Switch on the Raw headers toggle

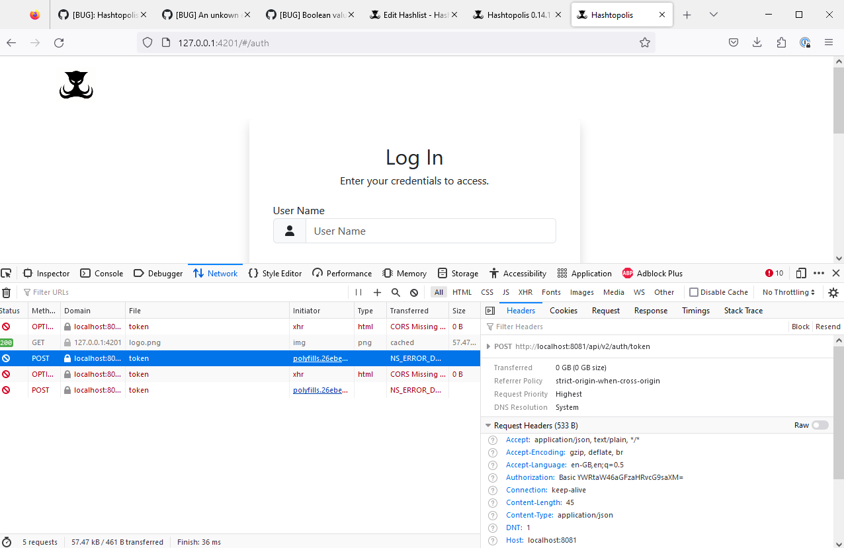[820, 425]
